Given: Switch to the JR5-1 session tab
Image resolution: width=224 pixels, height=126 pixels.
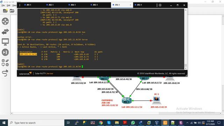Looking at the screenshot, I should tap(94, 5).
